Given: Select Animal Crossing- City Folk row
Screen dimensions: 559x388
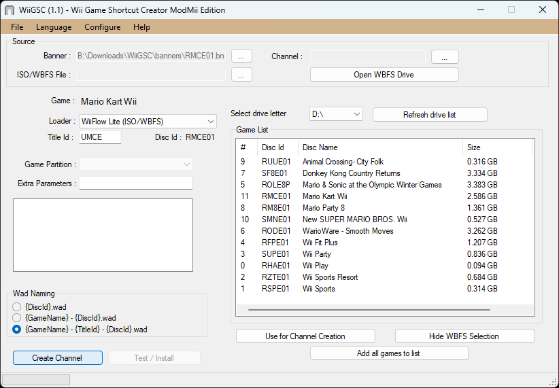Looking at the screenshot, I should point(385,162).
